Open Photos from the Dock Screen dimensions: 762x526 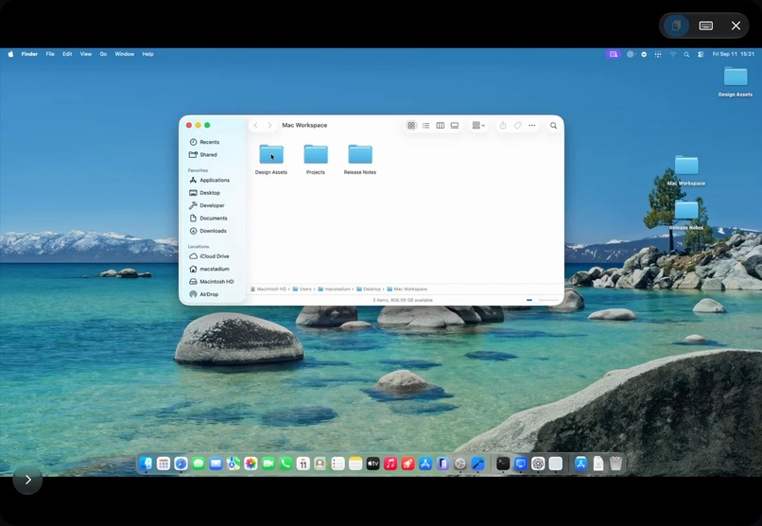coord(251,464)
